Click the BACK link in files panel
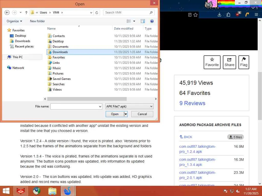The image size is (262, 196). (x=186, y=137)
